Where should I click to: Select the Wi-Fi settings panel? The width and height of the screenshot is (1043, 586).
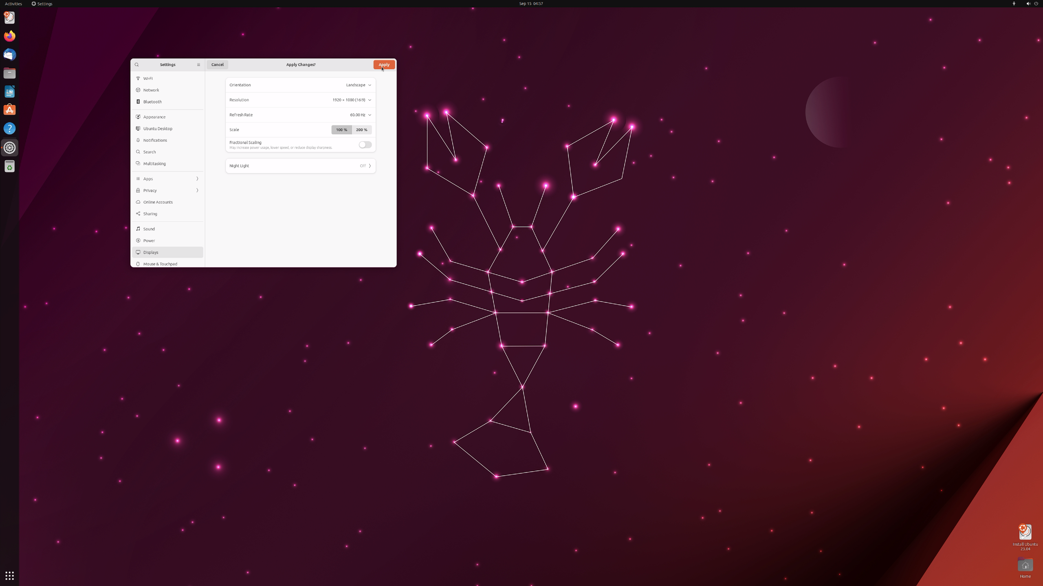coord(167,78)
